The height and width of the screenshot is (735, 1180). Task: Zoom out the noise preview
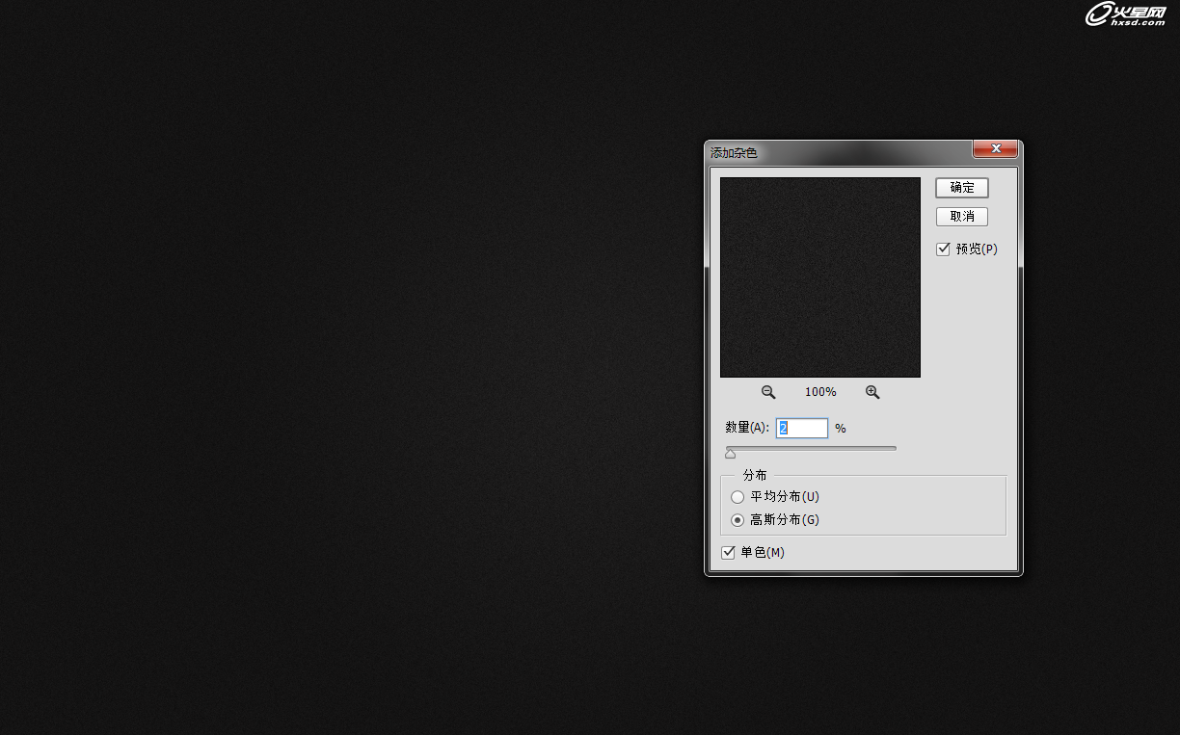tap(768, 392)
